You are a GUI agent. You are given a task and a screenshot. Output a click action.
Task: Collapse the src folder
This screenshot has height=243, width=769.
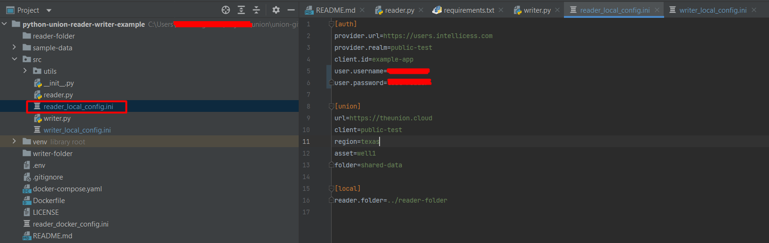point(14,59)
